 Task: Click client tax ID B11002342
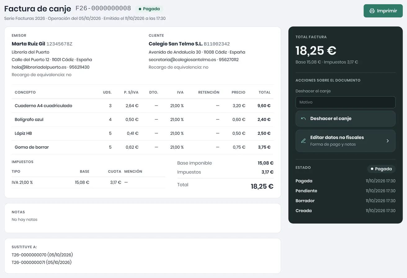[x=217, y=44]
